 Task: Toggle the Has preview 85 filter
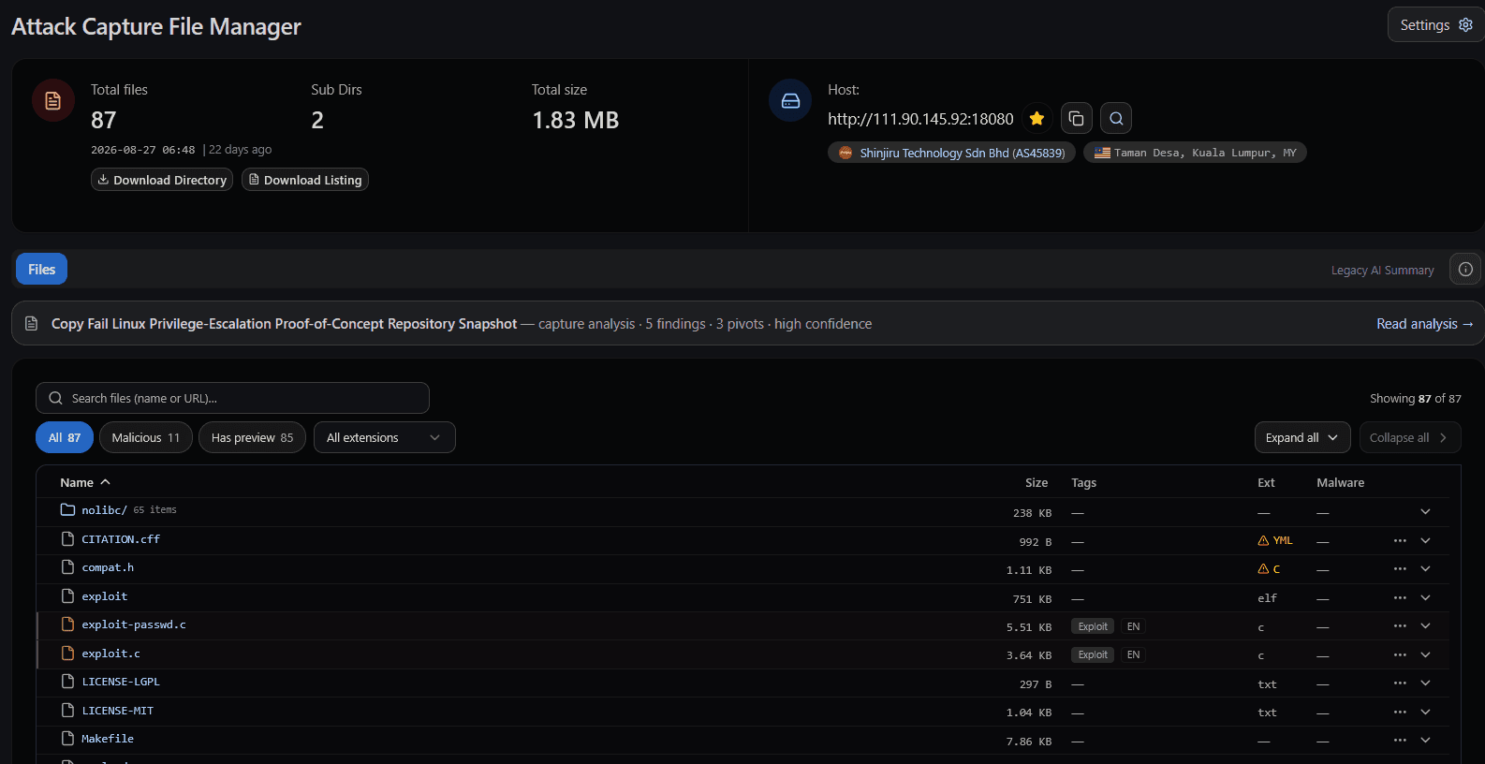[x=252, y=437]
